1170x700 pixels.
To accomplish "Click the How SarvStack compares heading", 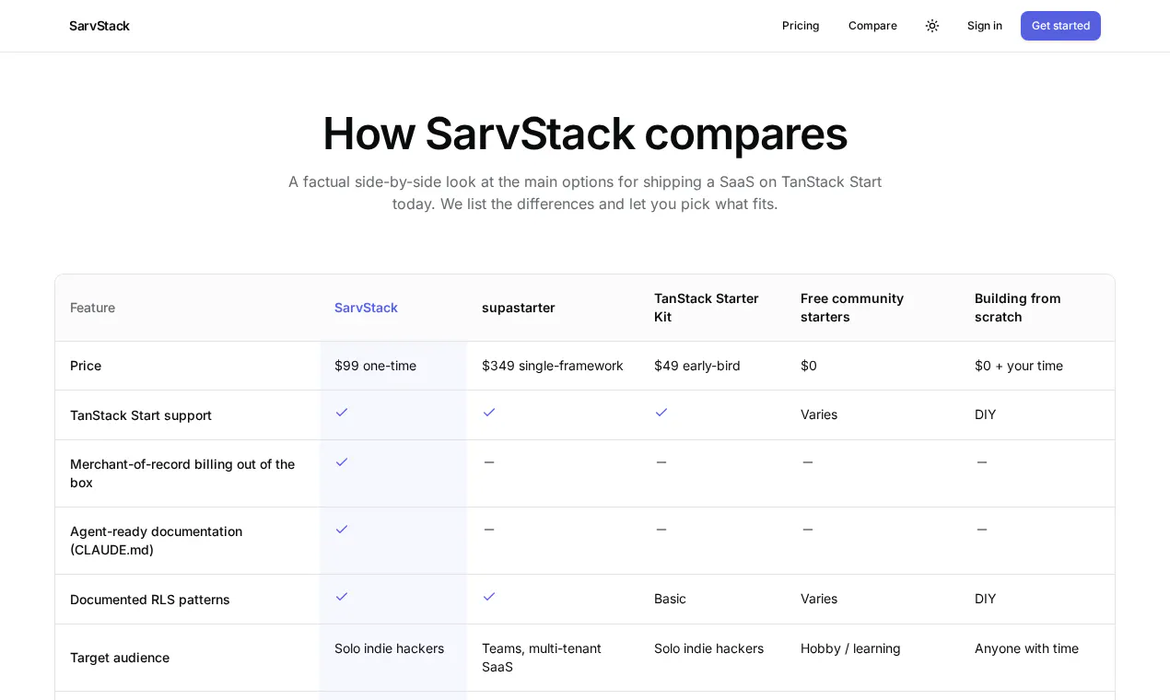I will [585, 134].
